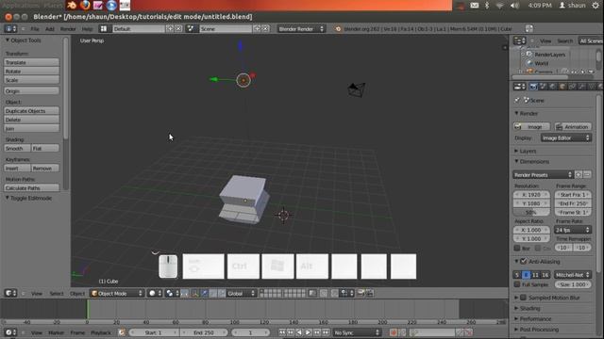Select the Constraints properties tab icon
Image resolution: width=604 pixels, height=339 pixels.
572,87
